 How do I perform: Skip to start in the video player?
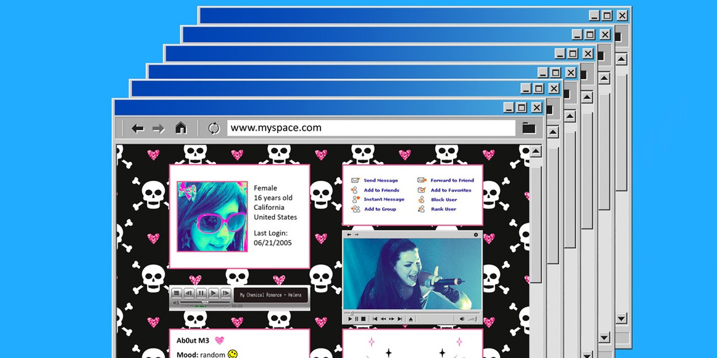[x=375, y=319]
